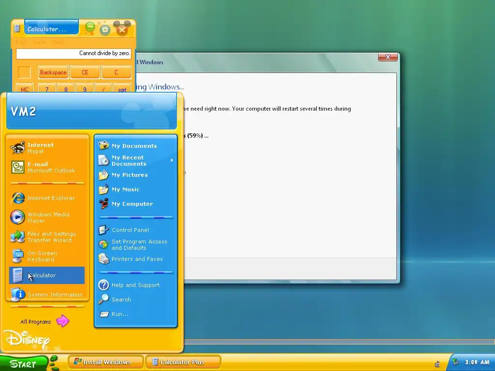Screen dimensions: 495x371
Task: Open the calculator Help menu
Action: tap(58, 42)
